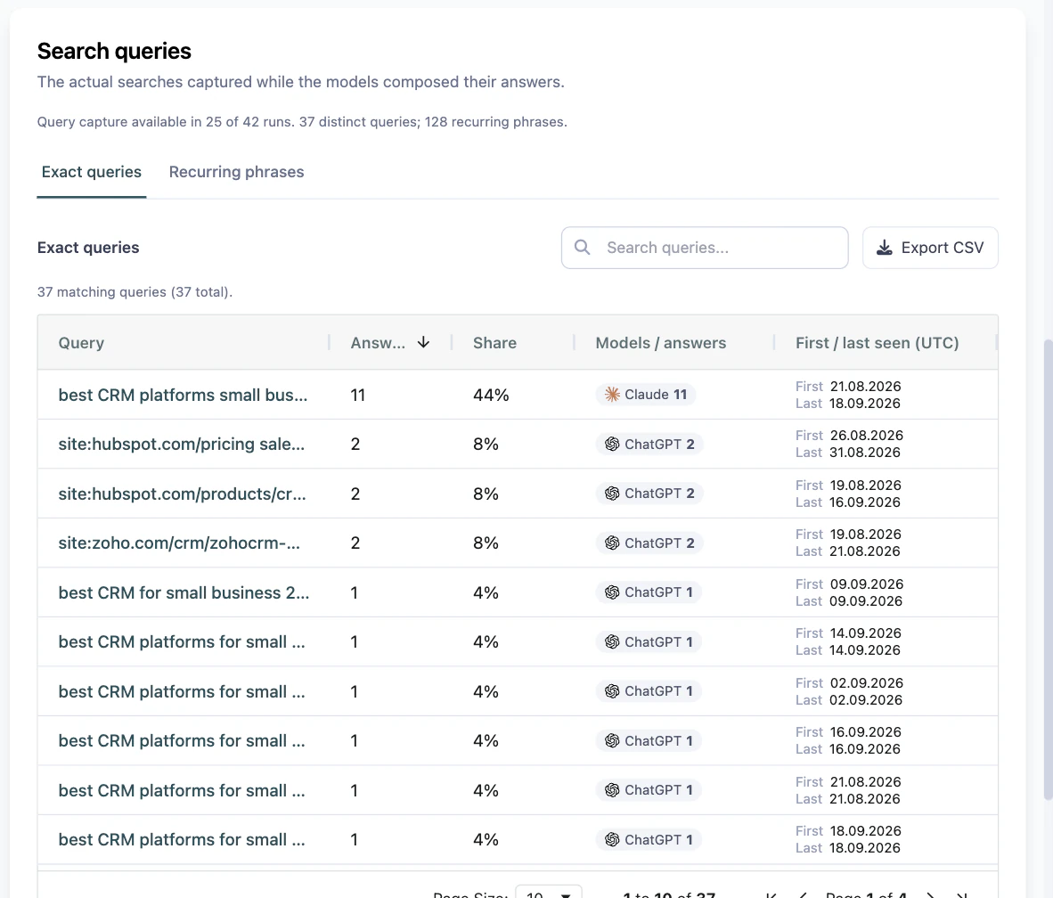The image size is (1053, 898).
Task: Click 'First 09.09.2026' date cell
Action: (849, 584)
